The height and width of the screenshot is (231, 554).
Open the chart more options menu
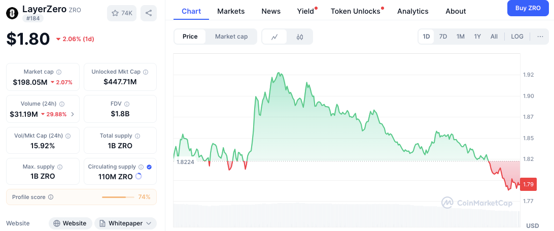point(540,37)
